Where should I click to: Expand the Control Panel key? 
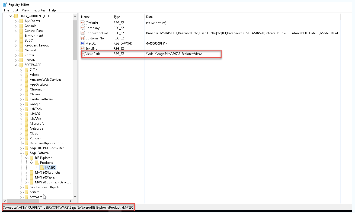pos(16,31)
